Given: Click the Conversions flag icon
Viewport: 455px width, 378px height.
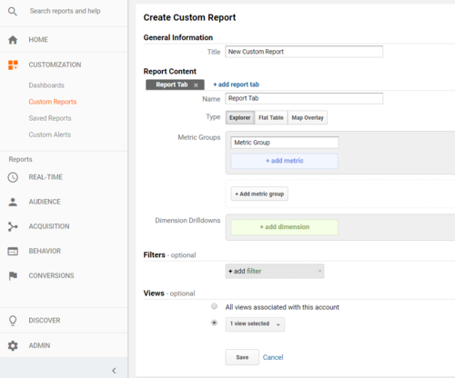Looking at the screenshot, I should coord(13,275).
